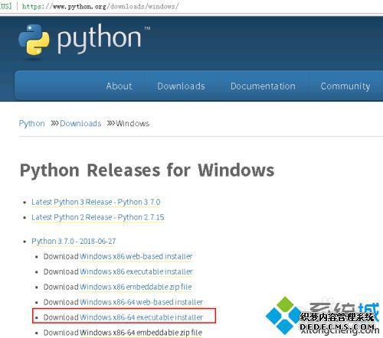Download Windows x86-64 web-based installer
The image size is (383, 338).
pos(141,302)
